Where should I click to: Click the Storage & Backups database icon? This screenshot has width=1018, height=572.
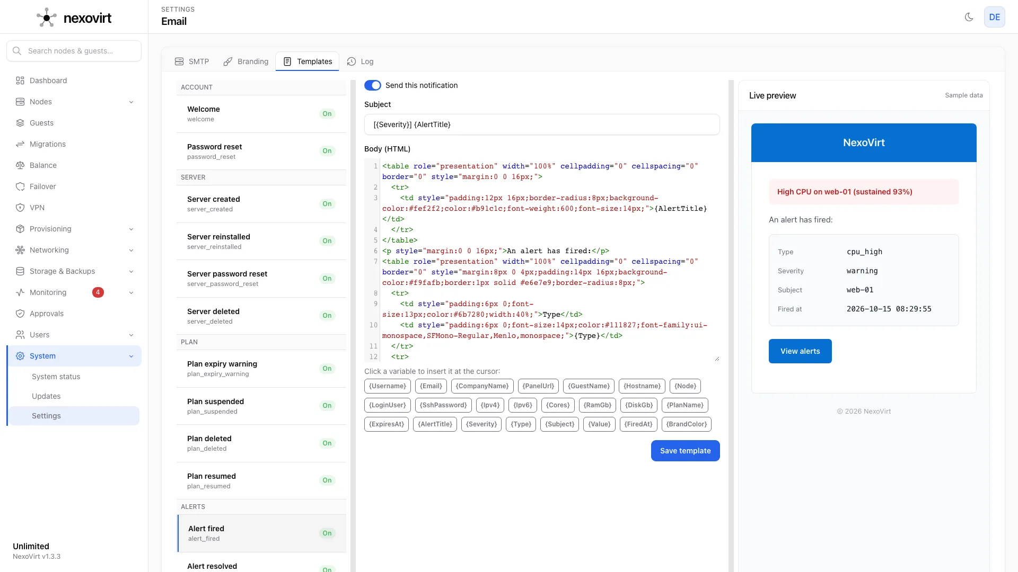tap(20, 271)
